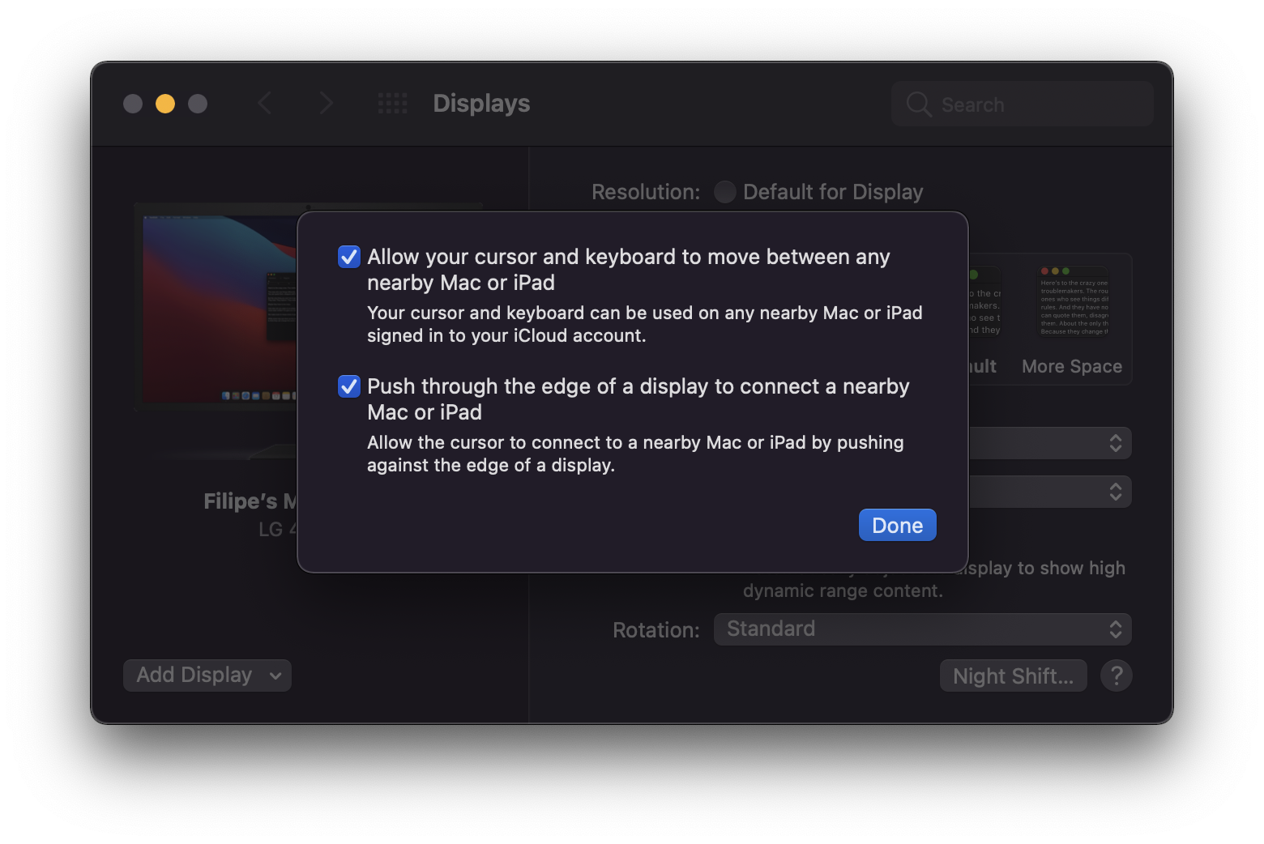
Task: Uncheck the allow cursor and keyboard option
Action: [x=349, y=257]
